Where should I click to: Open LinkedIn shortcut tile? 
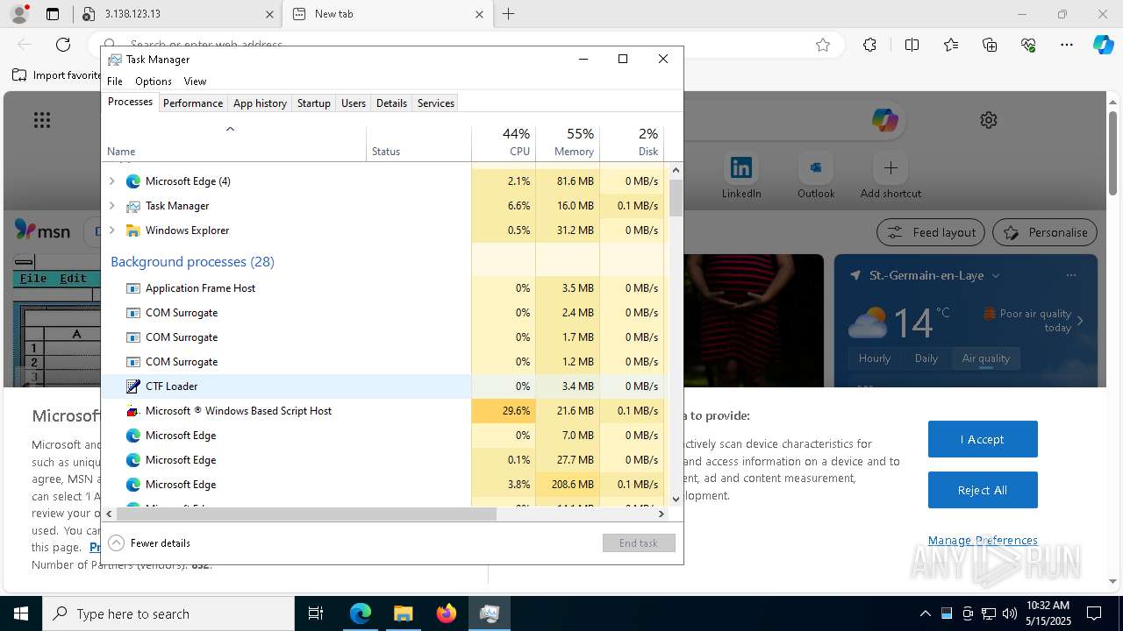click(x=741, y=175)
